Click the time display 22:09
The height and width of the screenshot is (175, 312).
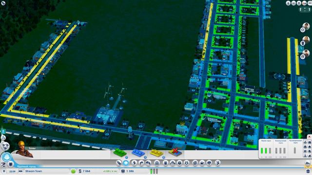point(12,171)
